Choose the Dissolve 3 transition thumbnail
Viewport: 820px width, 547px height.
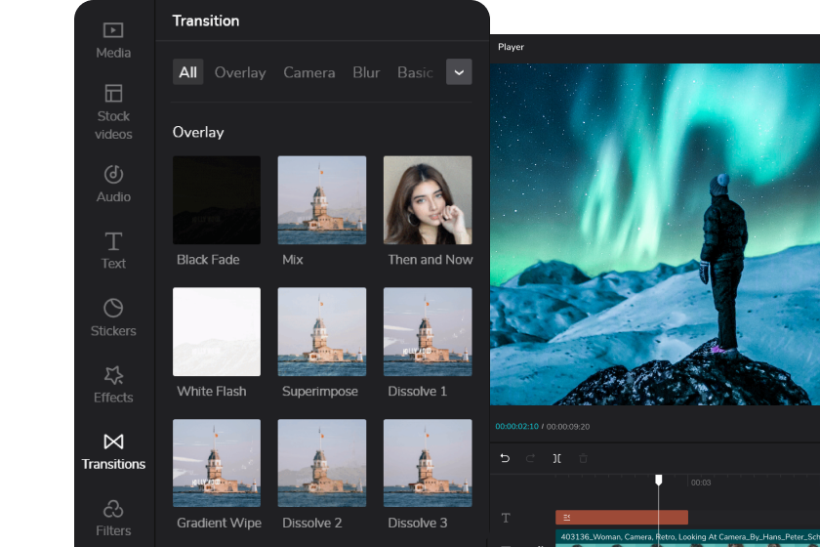click(428, 463)
